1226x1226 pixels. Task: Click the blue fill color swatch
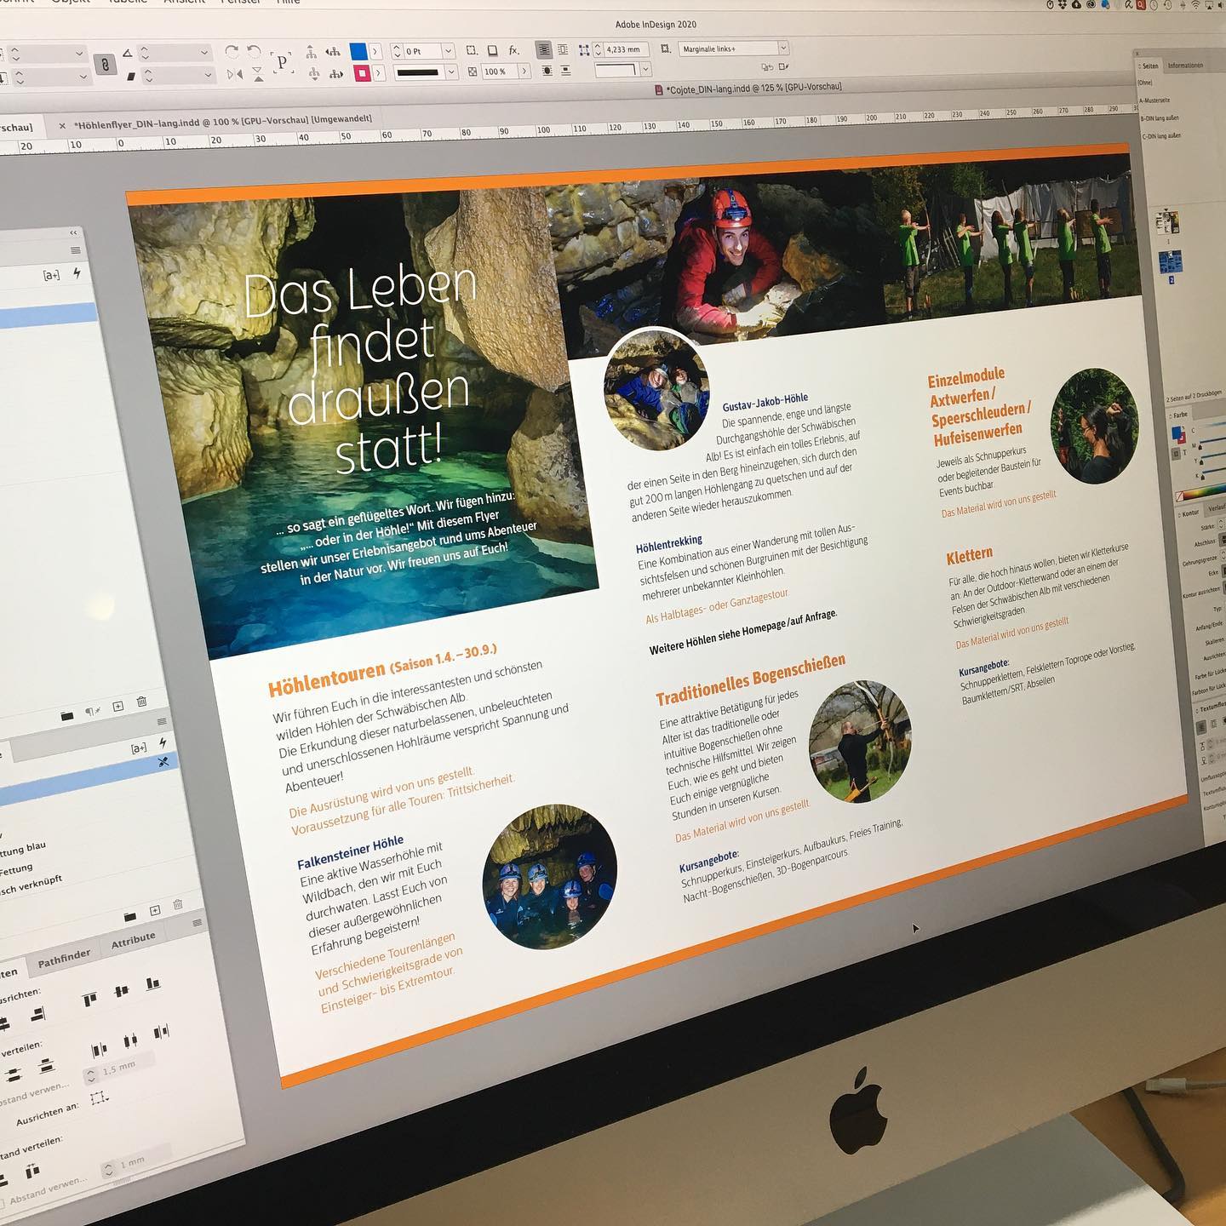358,51
